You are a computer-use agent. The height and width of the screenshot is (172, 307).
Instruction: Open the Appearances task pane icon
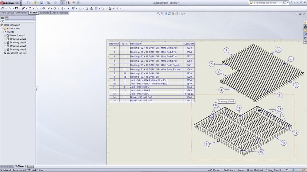[x=305, y=38]
